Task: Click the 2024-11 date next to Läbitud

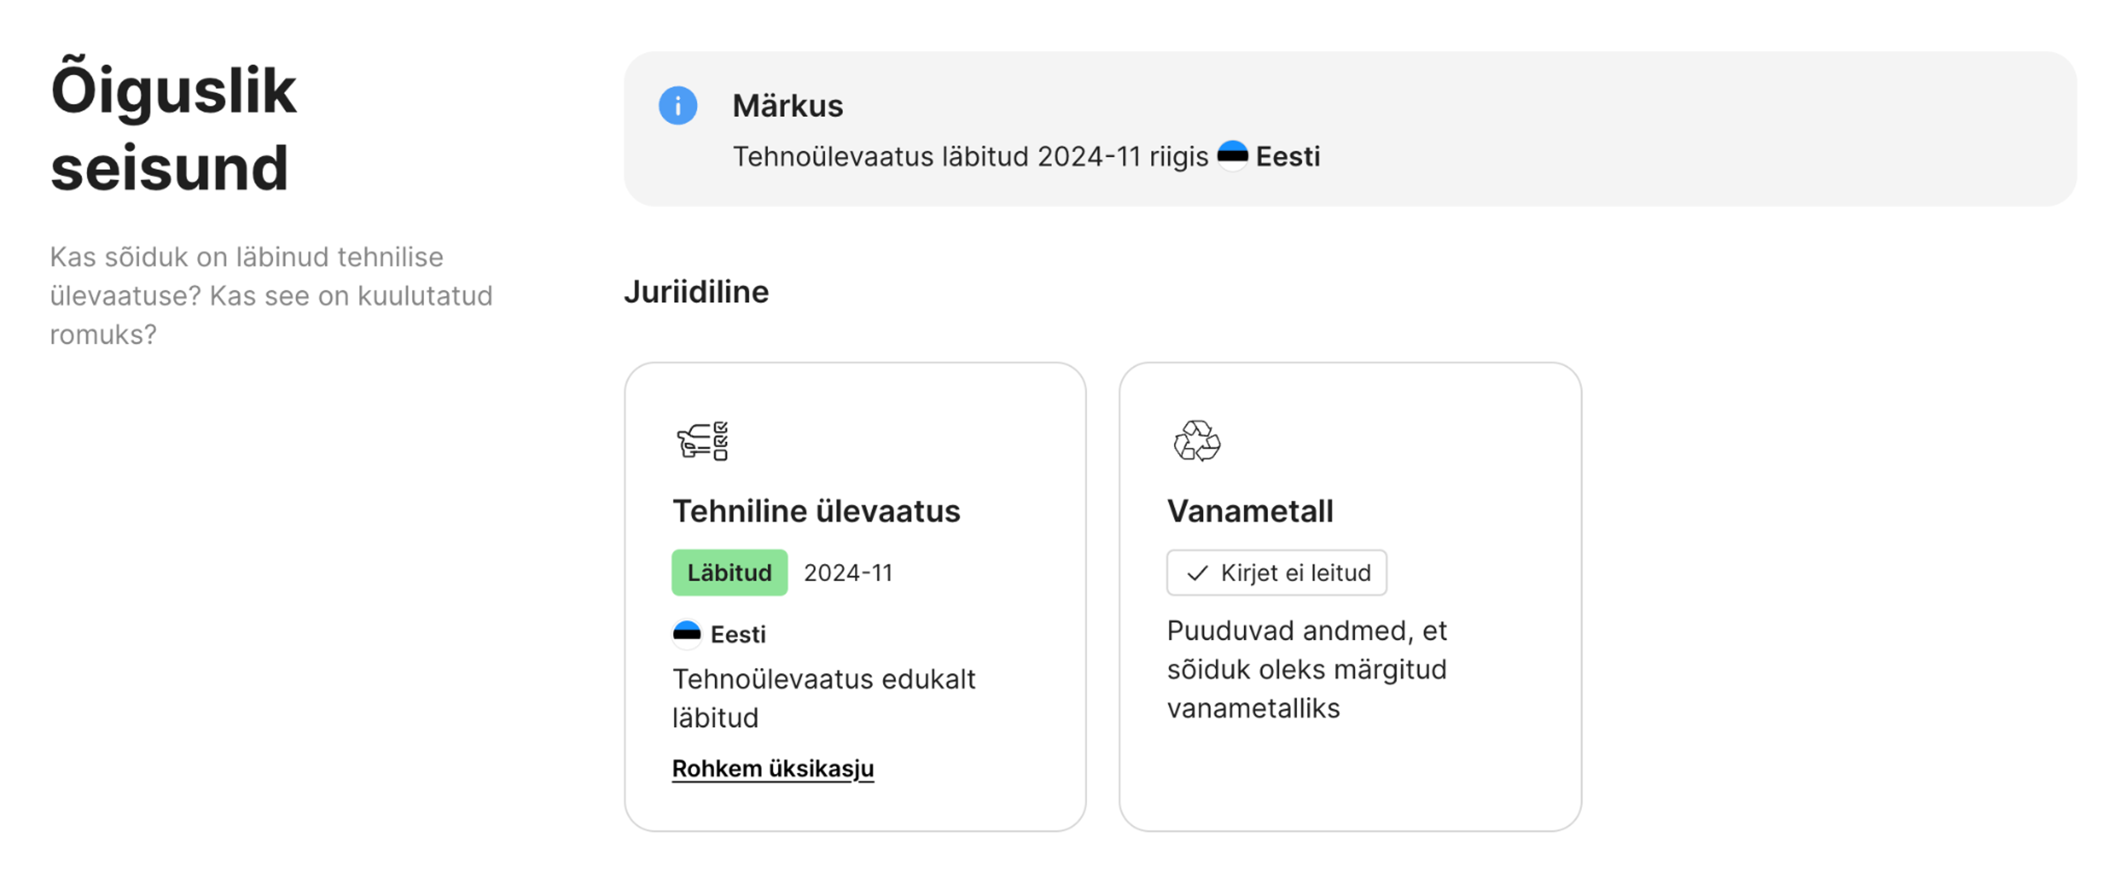Action: click(847, 572)
